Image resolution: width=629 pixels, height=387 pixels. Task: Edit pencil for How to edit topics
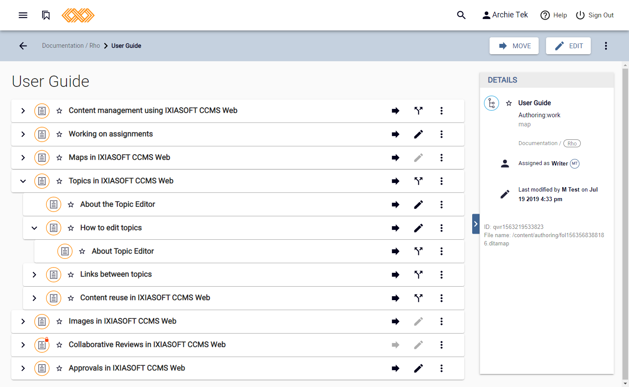pos(418,228)
